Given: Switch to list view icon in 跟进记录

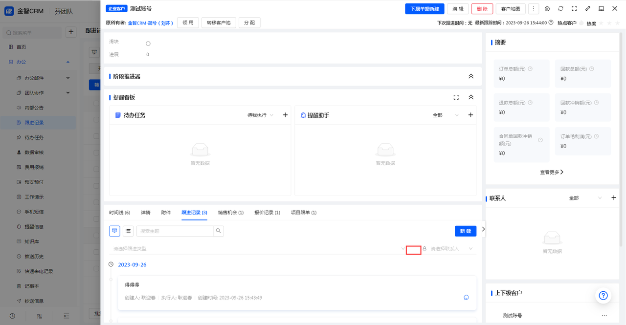Looking at the screenshot, I should (128, 231).
